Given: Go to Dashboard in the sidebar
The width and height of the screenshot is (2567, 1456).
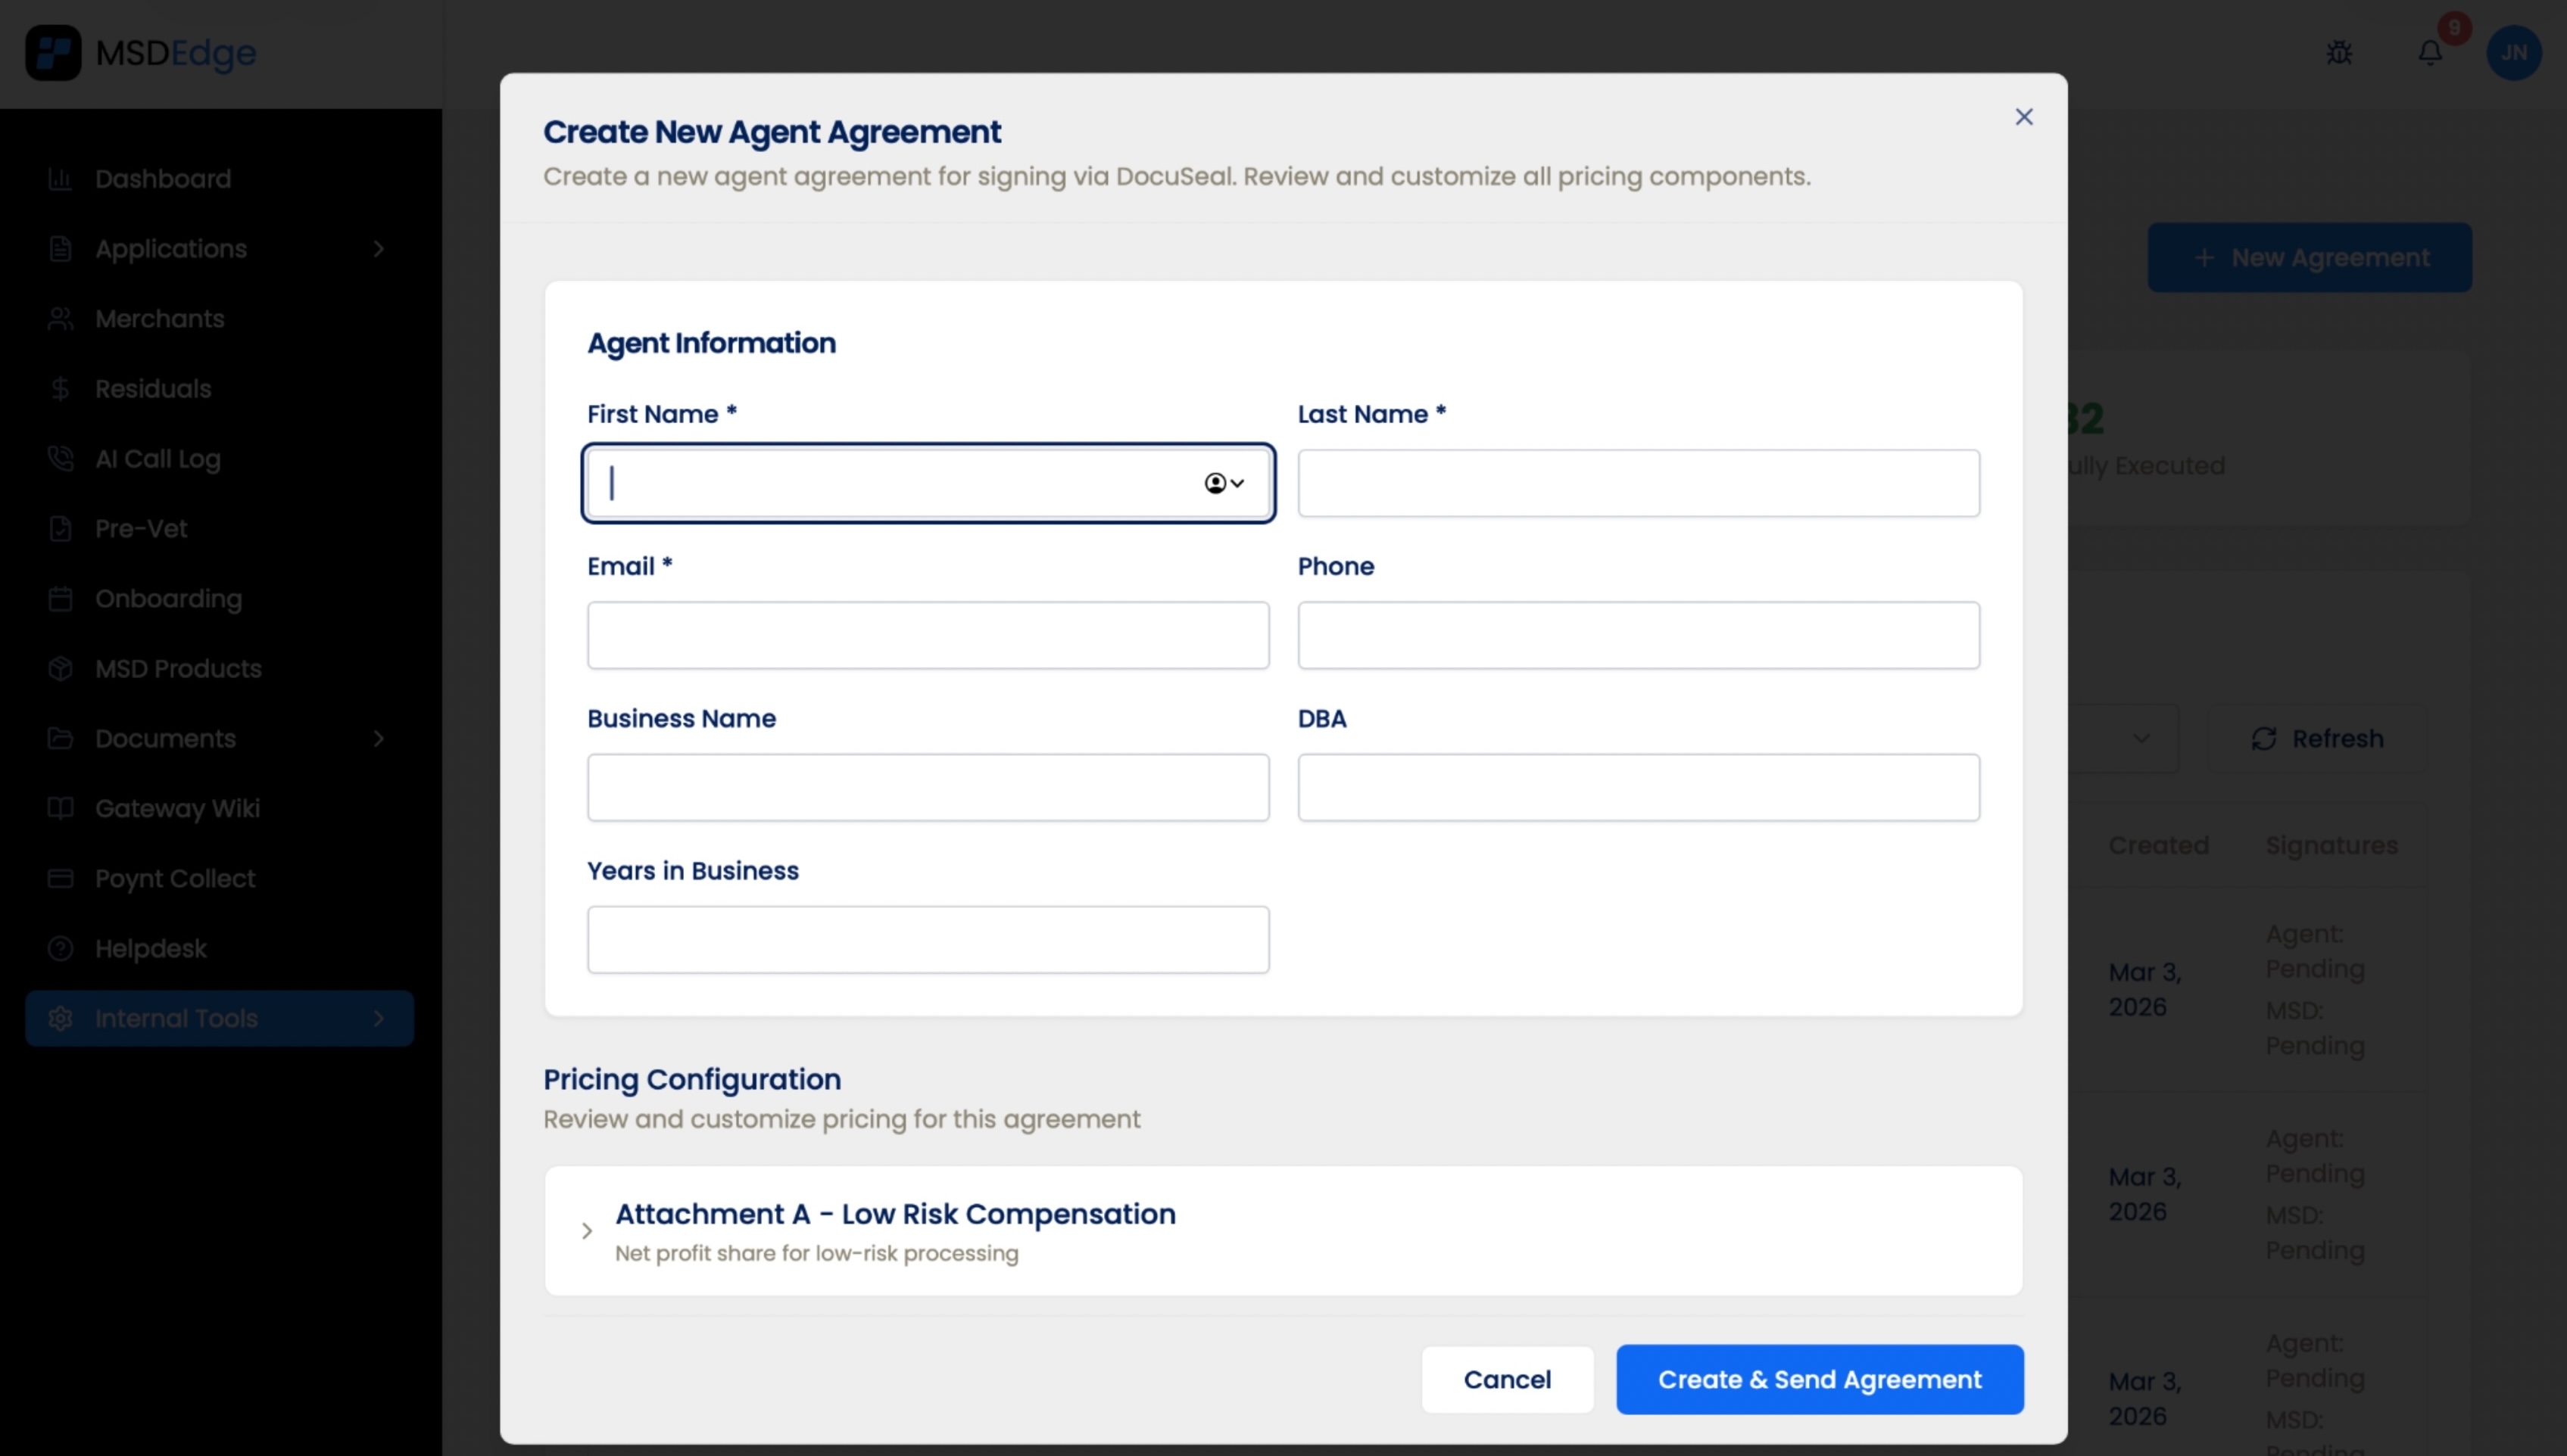Looking at the screenshot, I should pyautogui.click(x=163, y=179).
